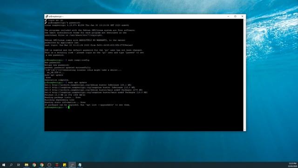
Task: Click the 'Reading package lists... Done' line
Action: pyautogui.click(x=62, y=98)
